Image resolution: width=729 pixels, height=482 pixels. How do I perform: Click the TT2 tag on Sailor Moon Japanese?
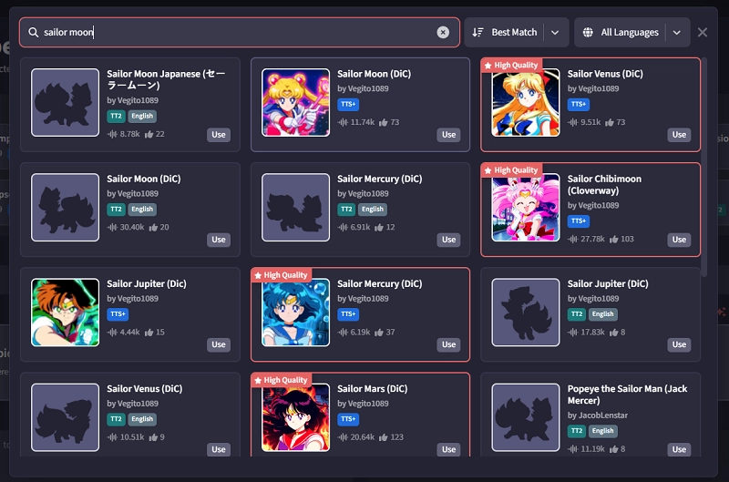pos(117,117)
